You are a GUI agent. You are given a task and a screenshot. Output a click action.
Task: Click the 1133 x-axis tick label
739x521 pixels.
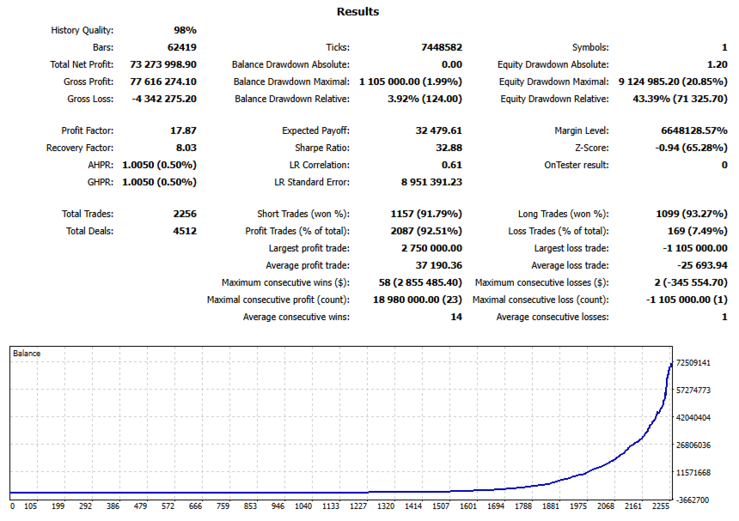(330, 506)
